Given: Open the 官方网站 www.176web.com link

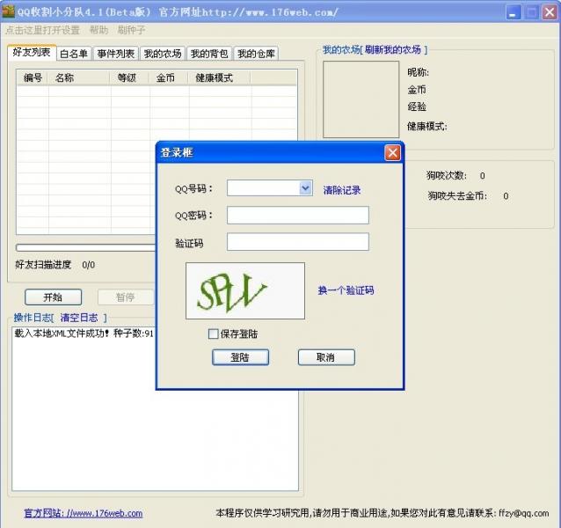Looking at the screenshot, I should (84, 513).
